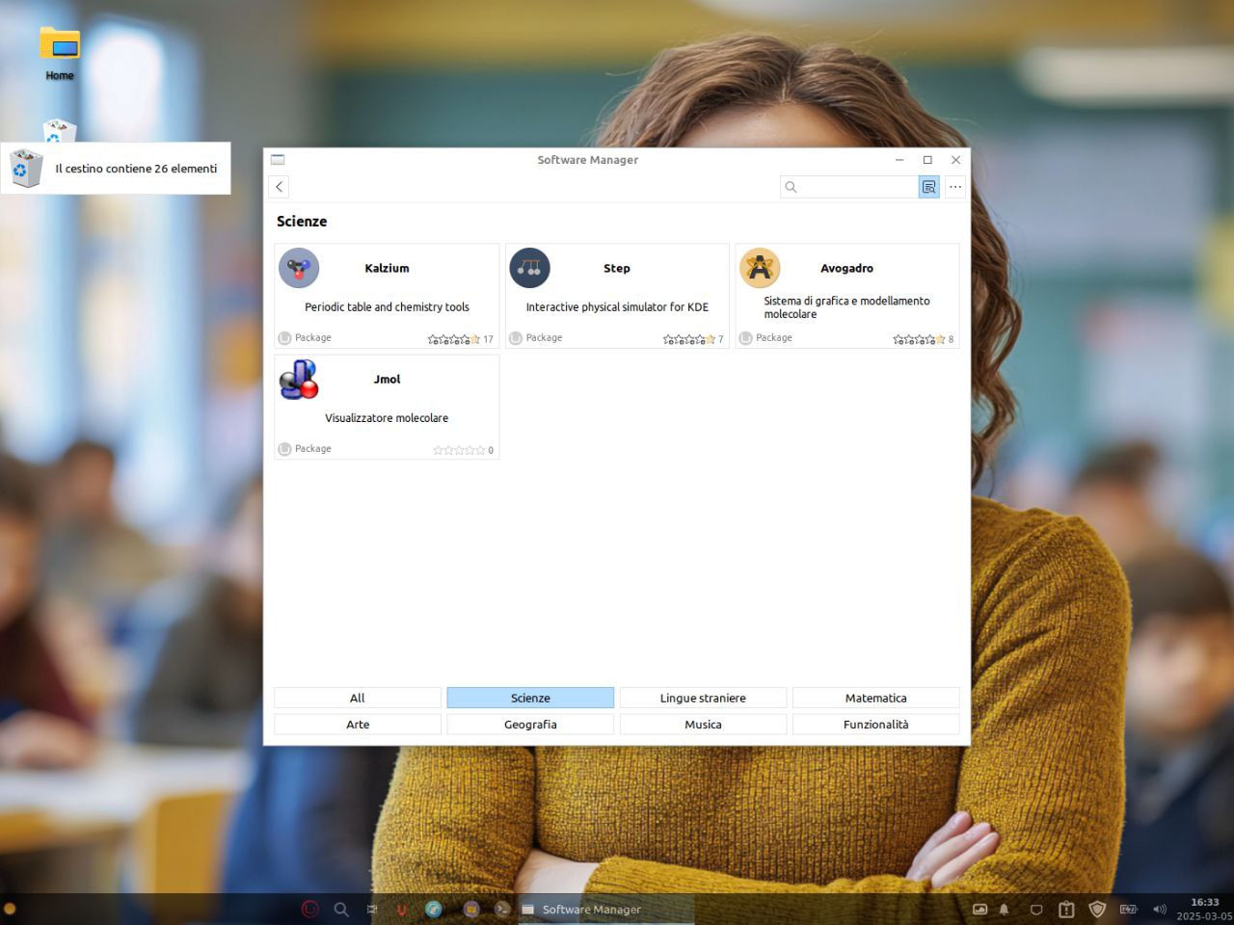Choose the Geografia category
The height and width of the screenshot is (925, 1234).
tap(530, 725)
